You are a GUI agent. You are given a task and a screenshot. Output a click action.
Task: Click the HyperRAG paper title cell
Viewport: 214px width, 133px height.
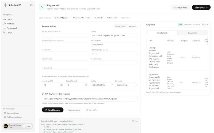[155, 81]
